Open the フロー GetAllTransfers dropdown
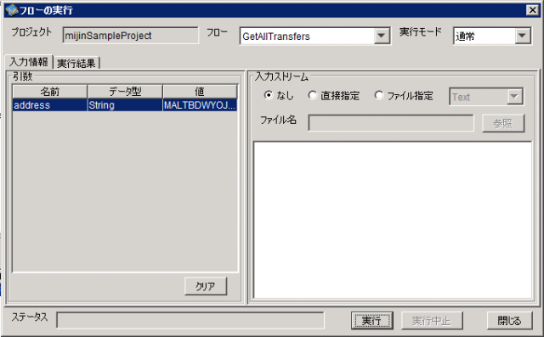This screenshot has height=337, width=544. (x=382, y=36)
